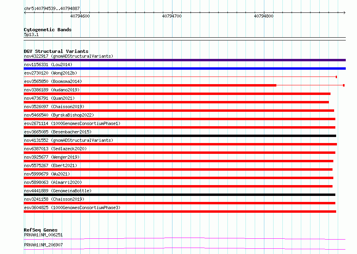Click the red nsv3925677 variant bar
The width and height of the screenshot is (357, 254).
(x=178, y=161)
